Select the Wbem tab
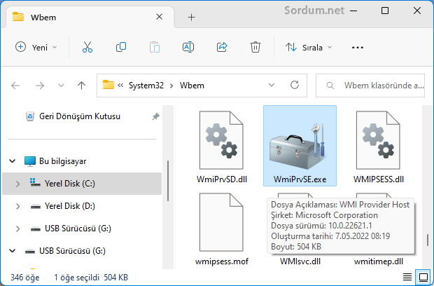The image size is (434, 286). 90,18
